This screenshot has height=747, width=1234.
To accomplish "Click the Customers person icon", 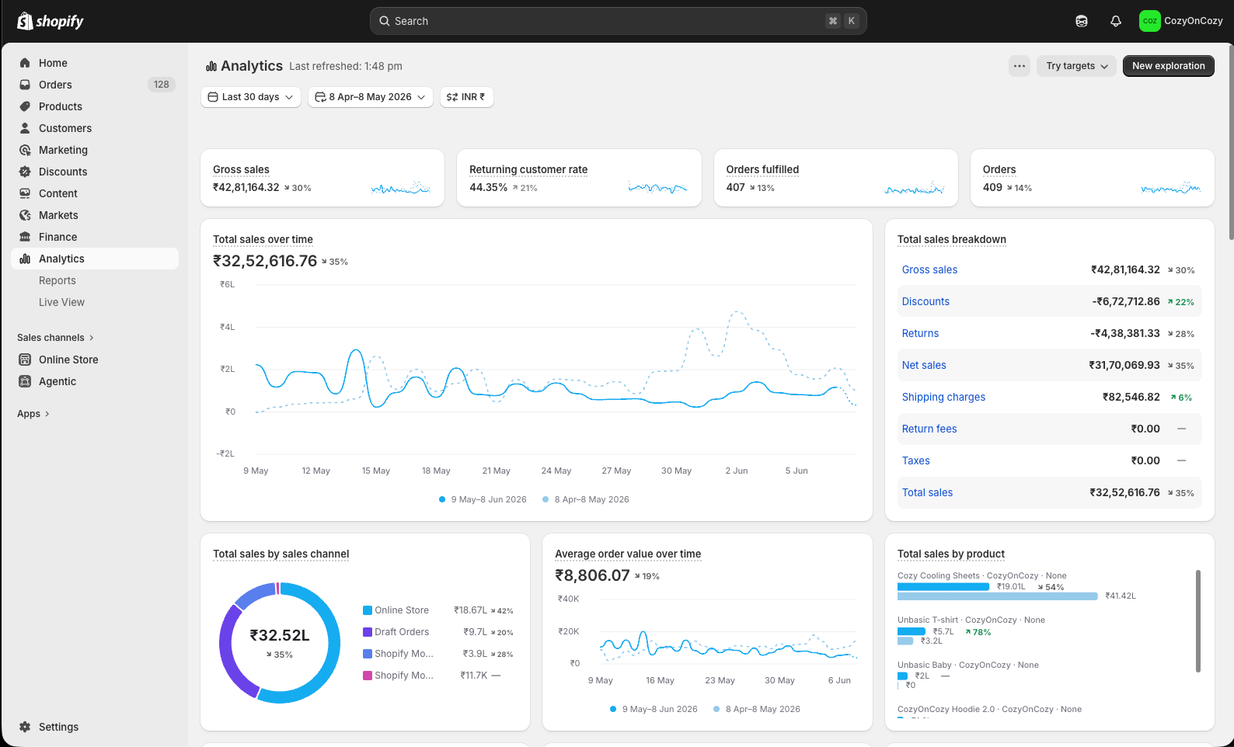I will point(25,128).
